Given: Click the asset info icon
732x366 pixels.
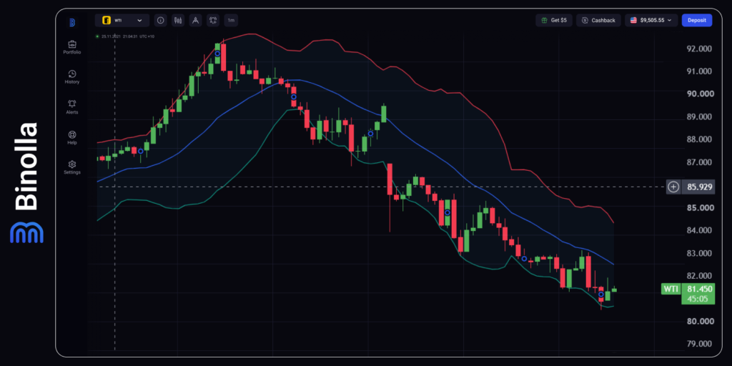Looking at the screenshot, I should click(161, 21).
